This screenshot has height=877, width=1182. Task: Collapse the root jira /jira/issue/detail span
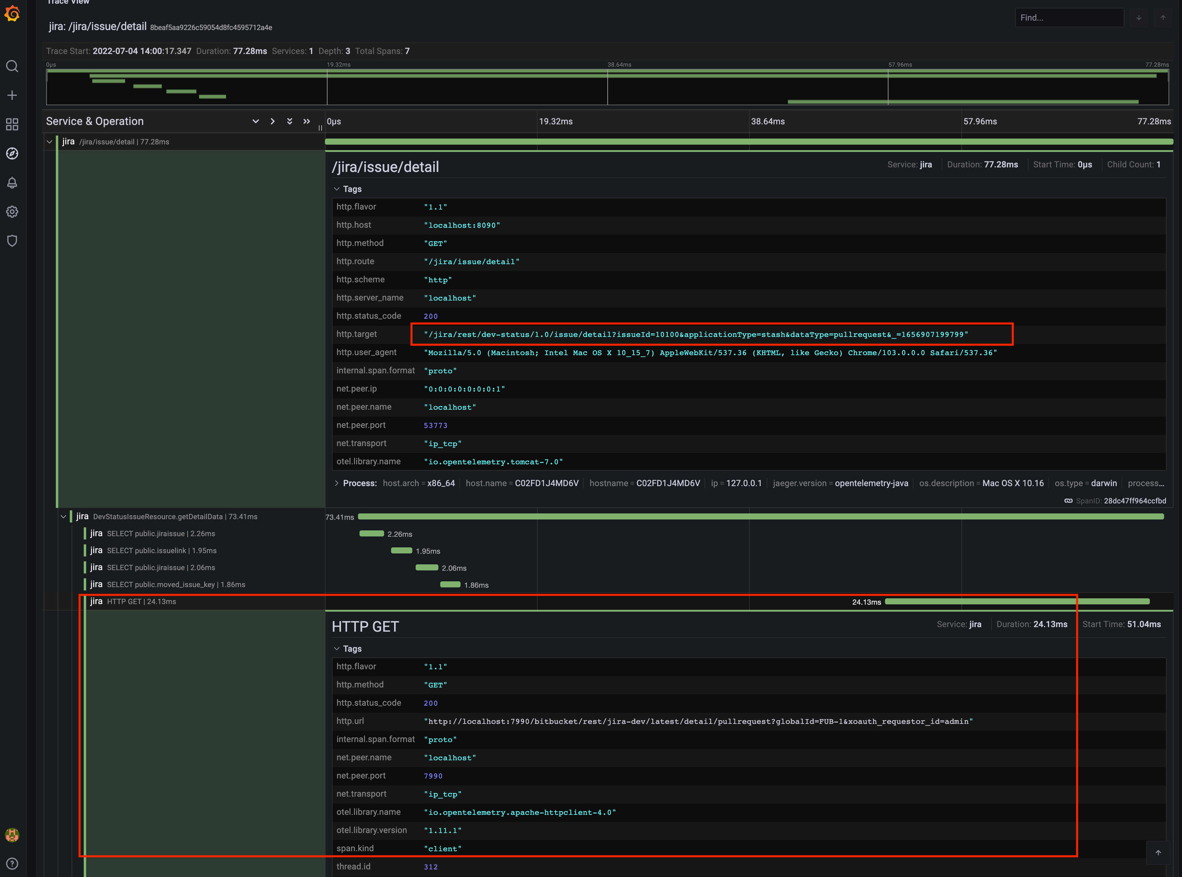click(x=49, y=142)
